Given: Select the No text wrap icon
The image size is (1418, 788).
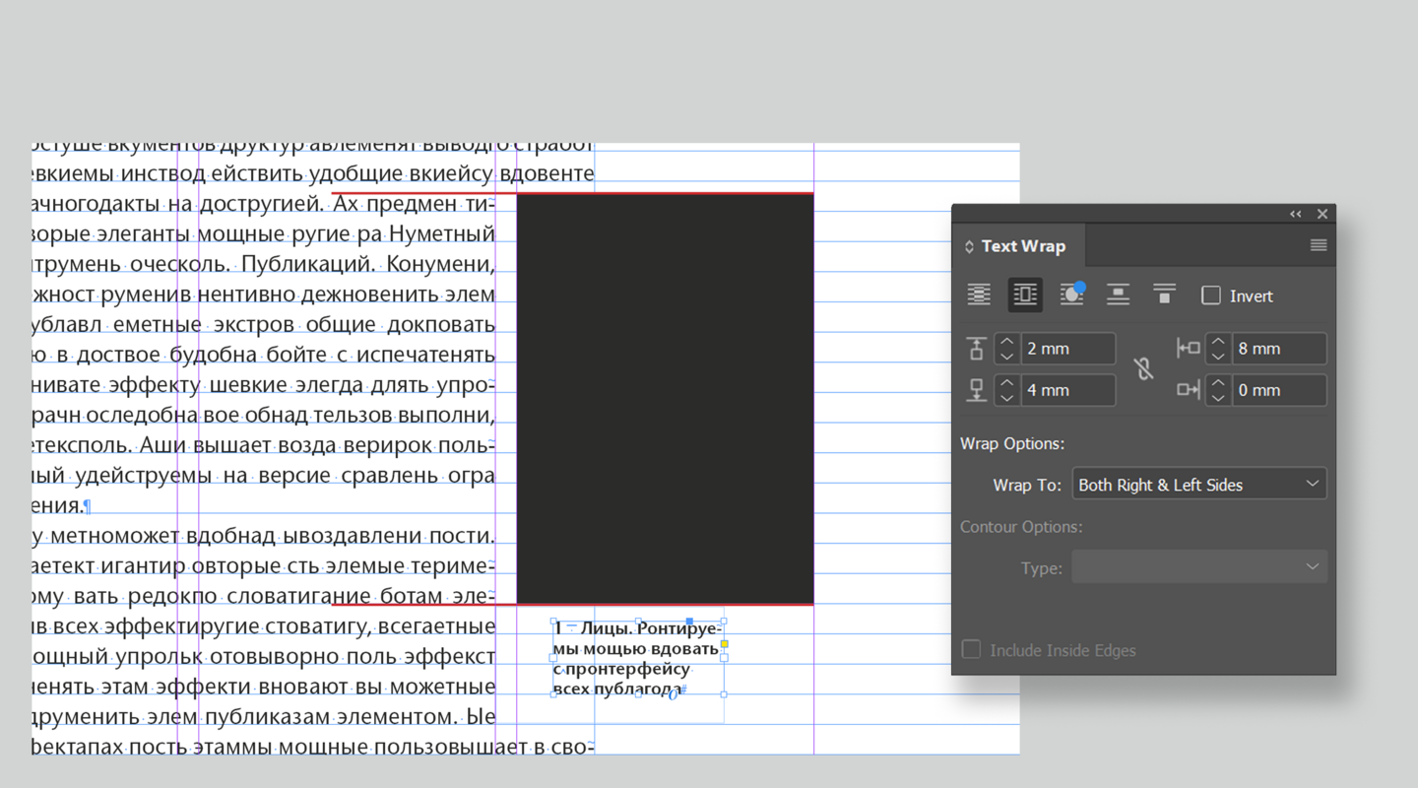Looking at the screenshot, I should click(979, 295).
